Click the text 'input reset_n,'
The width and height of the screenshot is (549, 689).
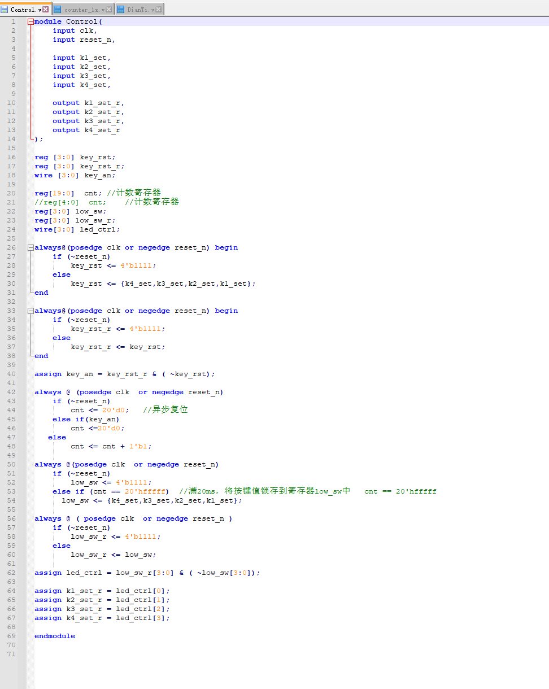(84, 40)
